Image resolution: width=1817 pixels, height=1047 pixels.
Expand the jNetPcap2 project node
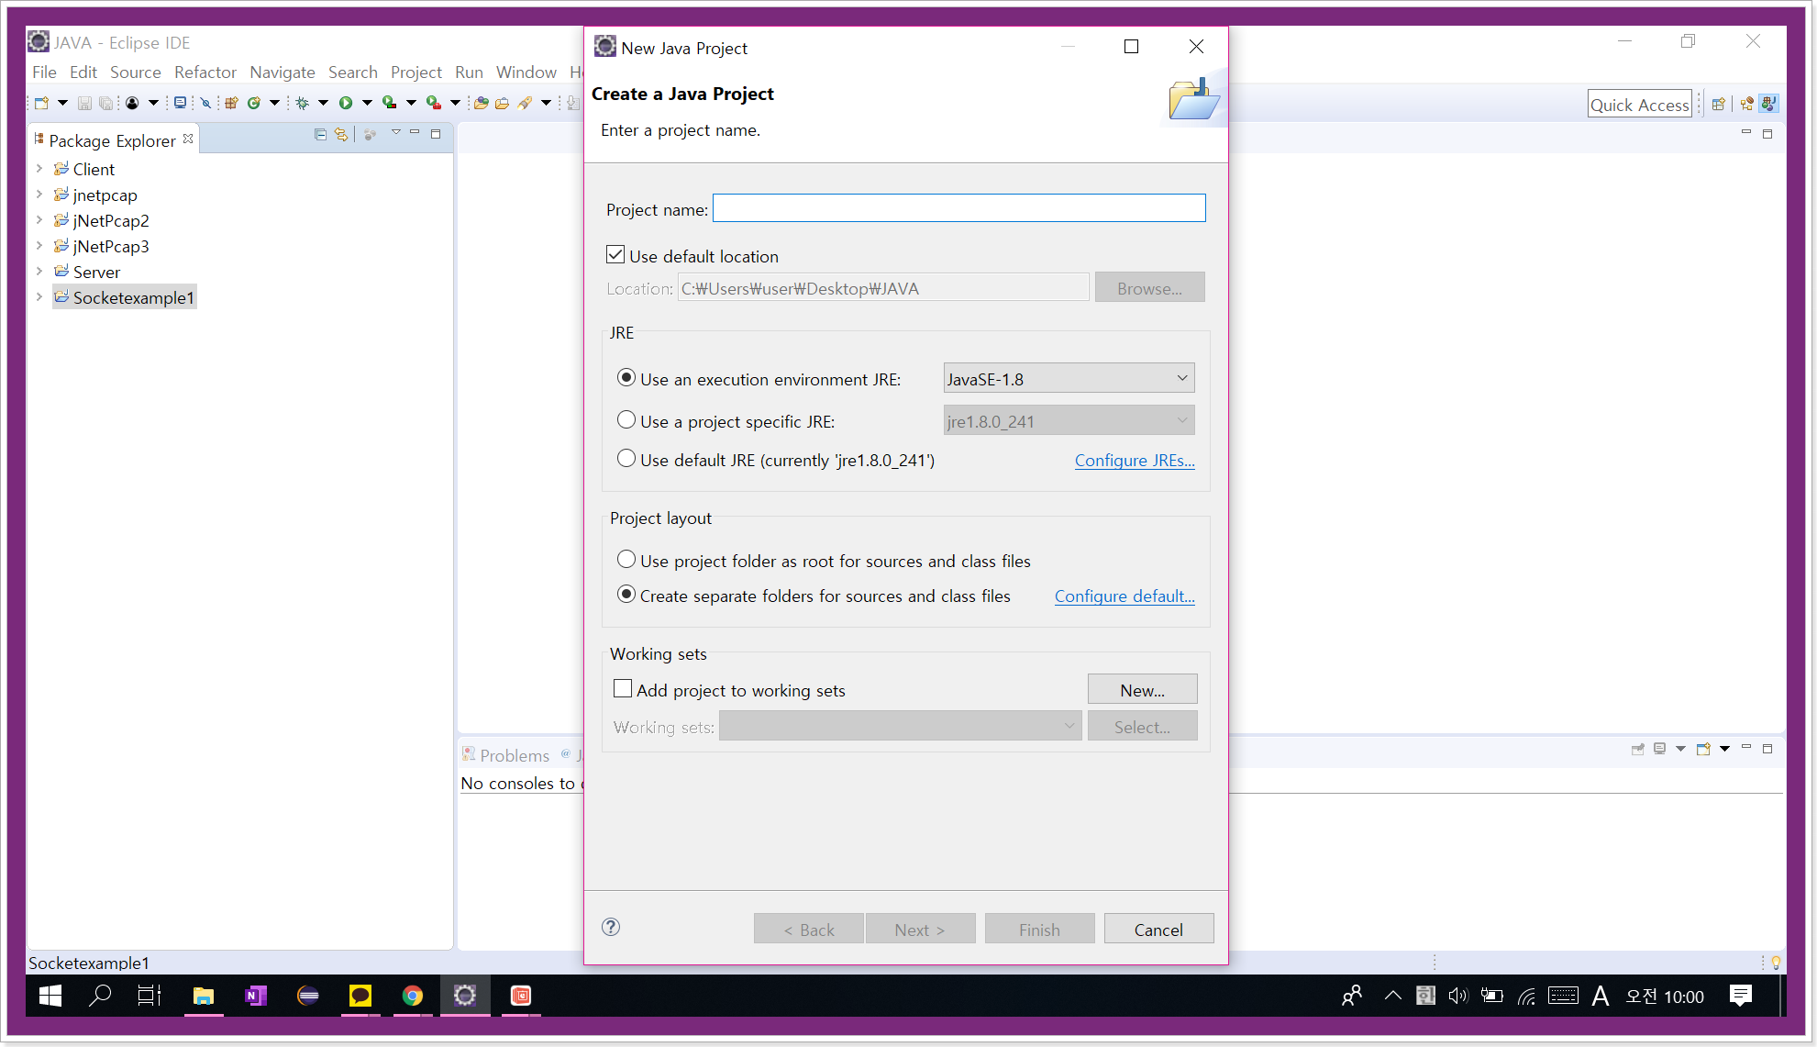[x=39, y=220]
